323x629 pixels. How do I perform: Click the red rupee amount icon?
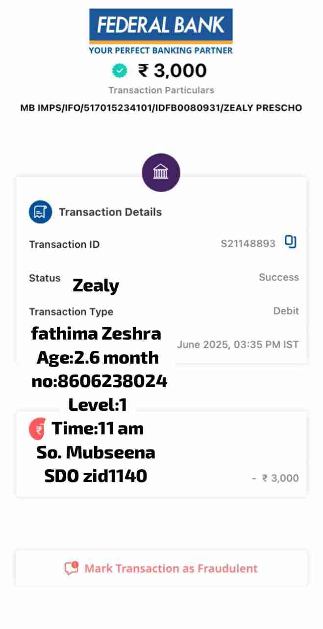click(38, 429)
